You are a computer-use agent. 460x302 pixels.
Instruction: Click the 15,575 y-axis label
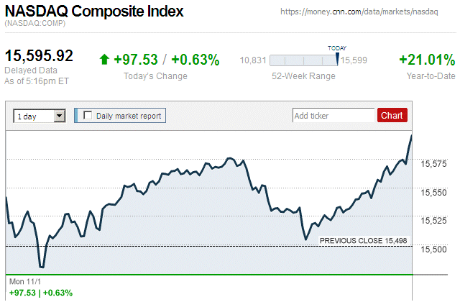(x=433, y=165)
